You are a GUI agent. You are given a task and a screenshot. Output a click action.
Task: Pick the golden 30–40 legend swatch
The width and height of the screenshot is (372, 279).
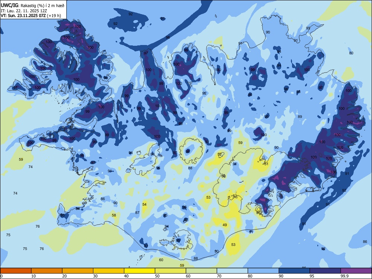coord(109,271)
